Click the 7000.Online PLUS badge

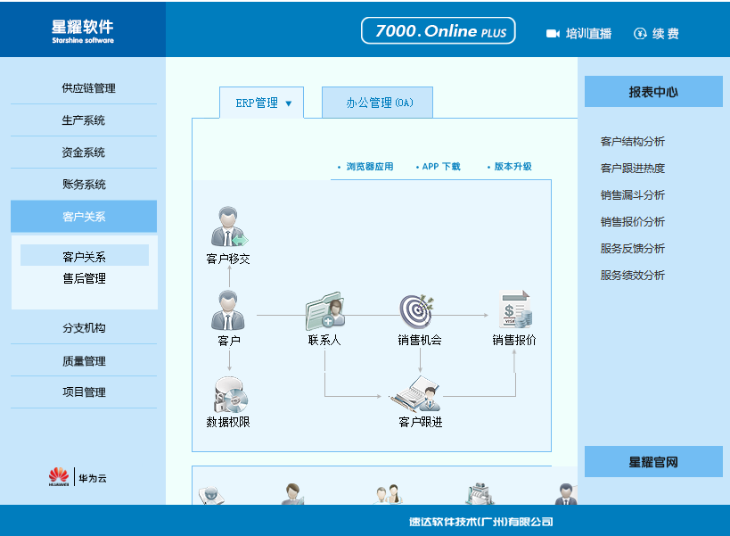[439, 30]
